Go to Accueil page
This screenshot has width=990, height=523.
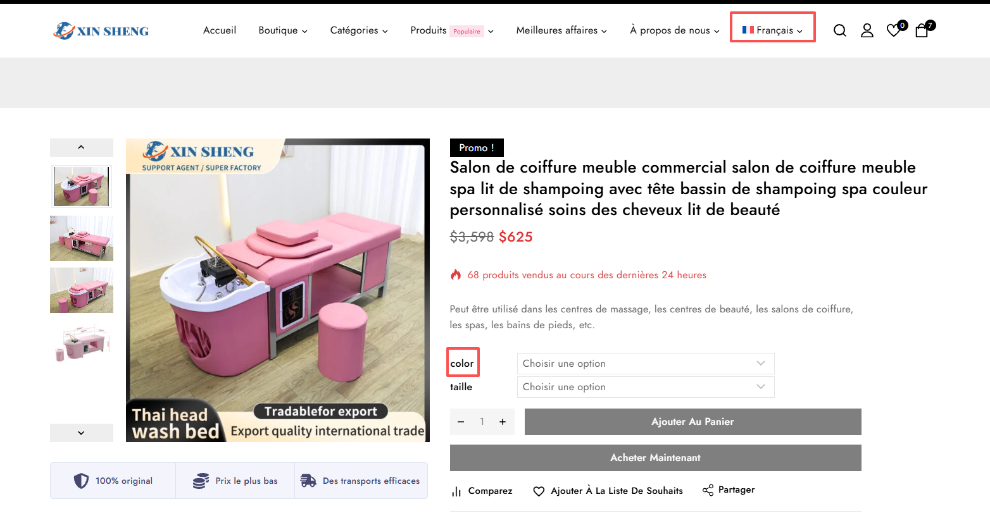[x=220, y=30]
